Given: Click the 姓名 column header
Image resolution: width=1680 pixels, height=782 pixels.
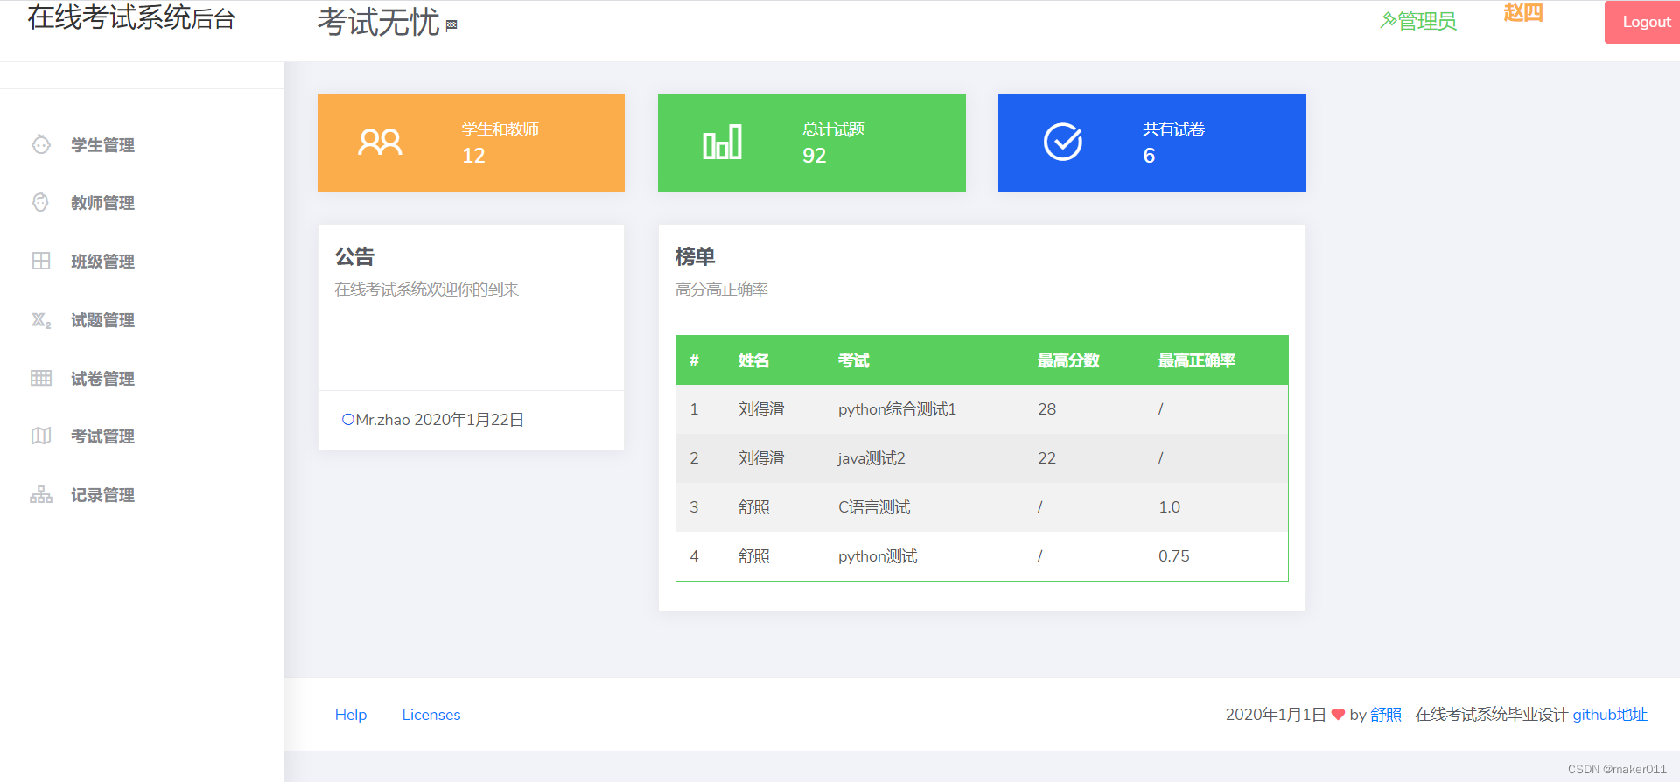Looking at the screenshot, I should [753, 360].
